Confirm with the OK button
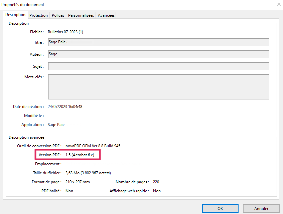The height and width of the screenshot is (214, 283). pyautogui.click(x=220, y=209)
